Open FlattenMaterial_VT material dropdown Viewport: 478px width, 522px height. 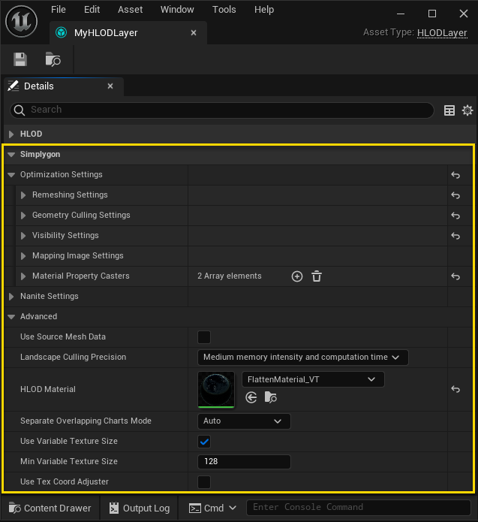click(x=313, y=379)
